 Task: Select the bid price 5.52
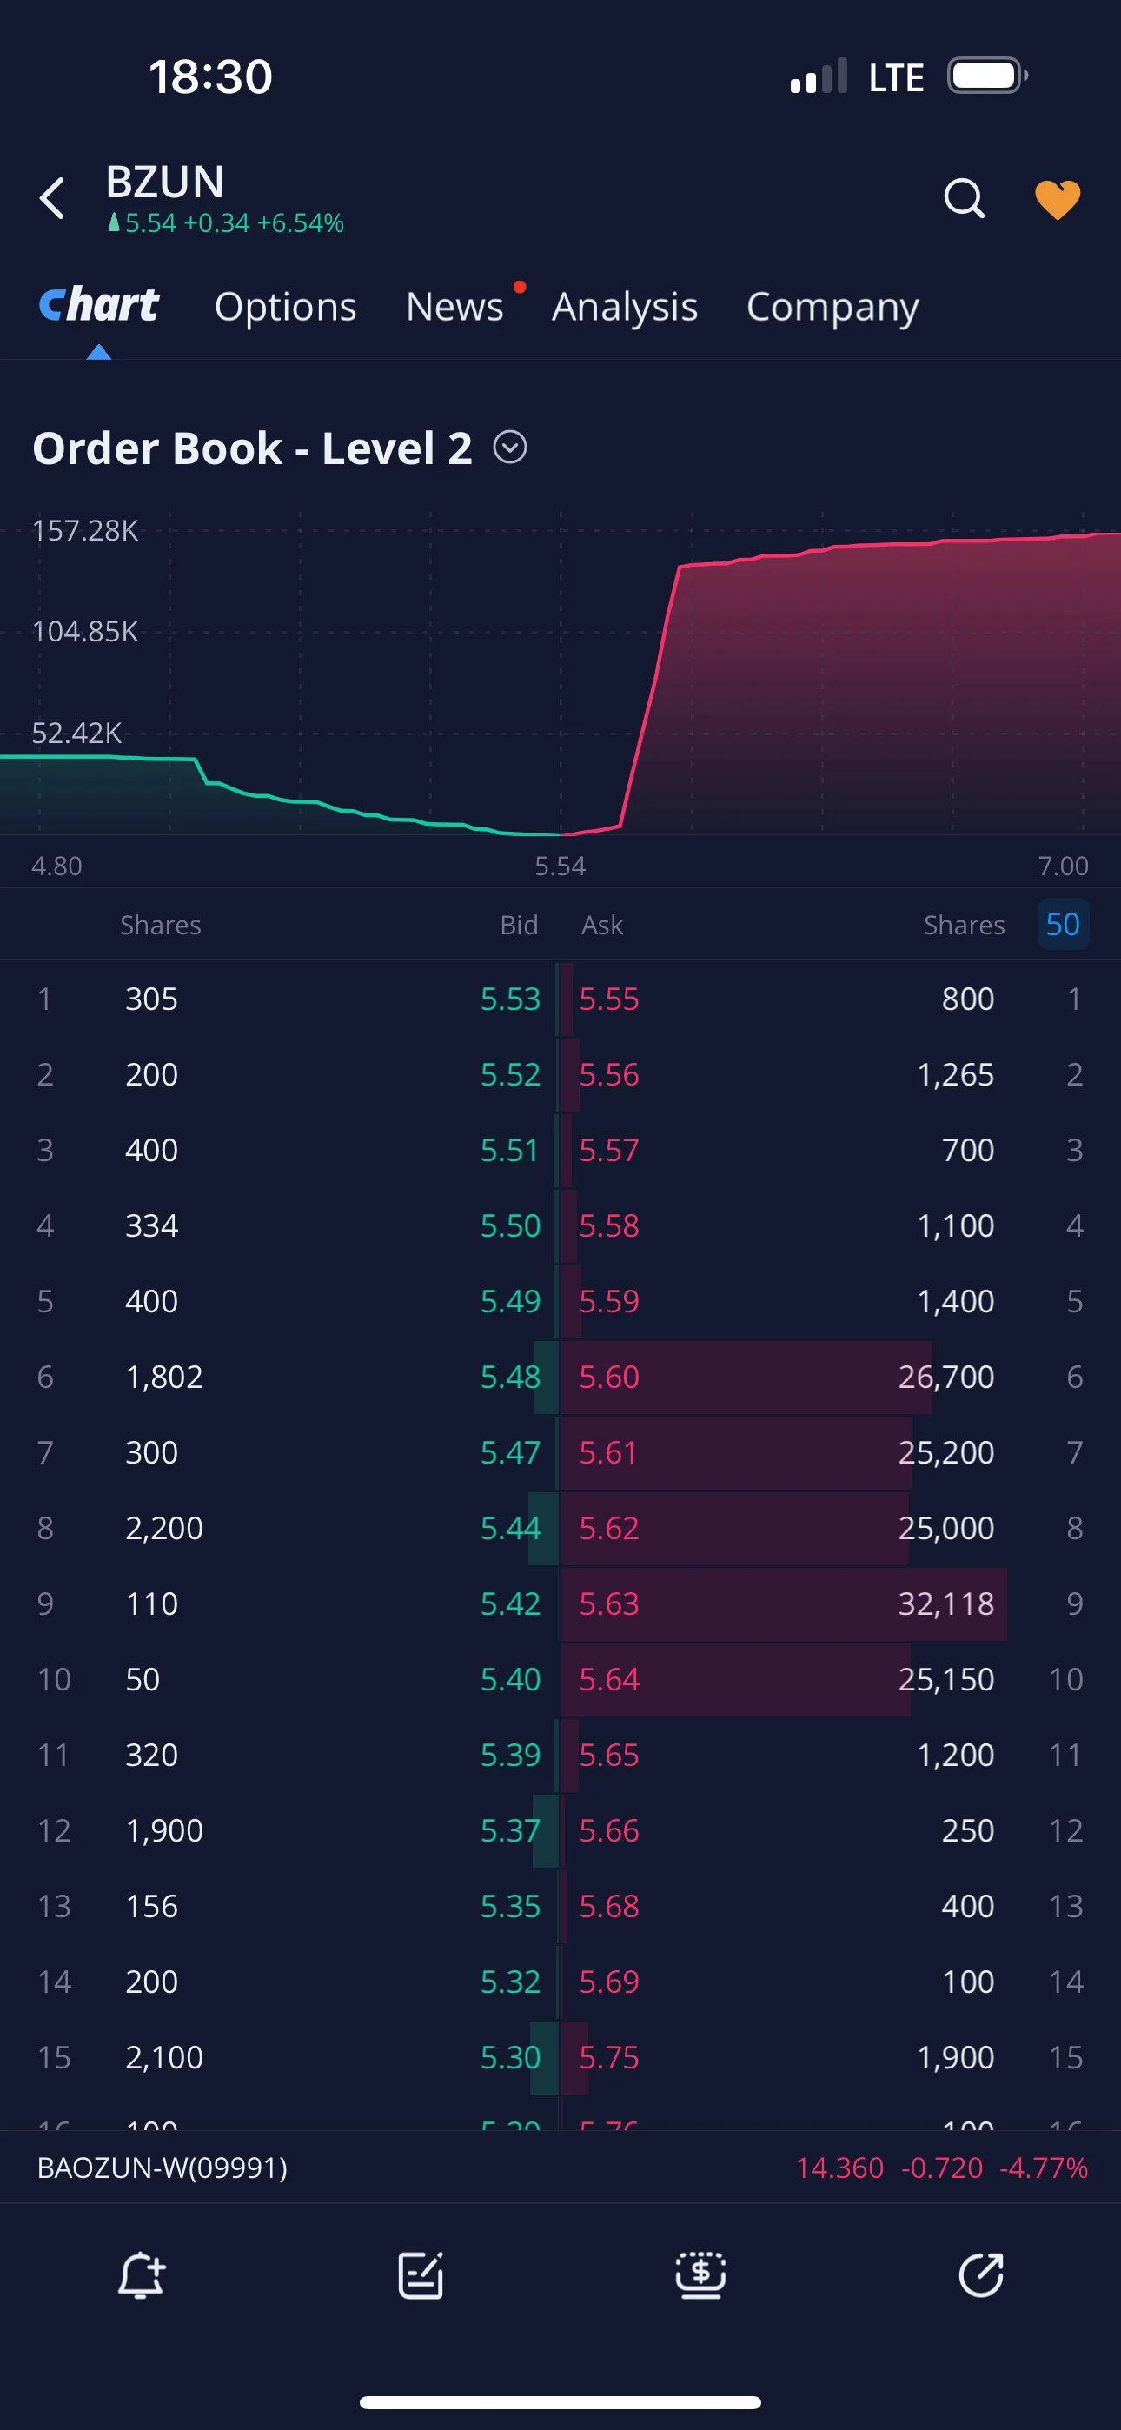(510, 1073)
